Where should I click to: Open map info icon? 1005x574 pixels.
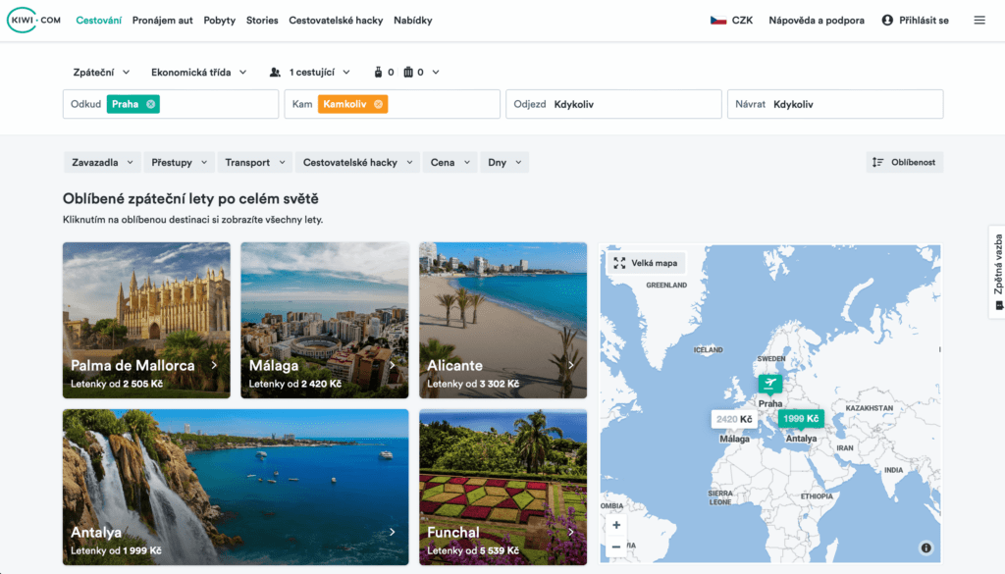pyautogui.click(x=926, y=548)
